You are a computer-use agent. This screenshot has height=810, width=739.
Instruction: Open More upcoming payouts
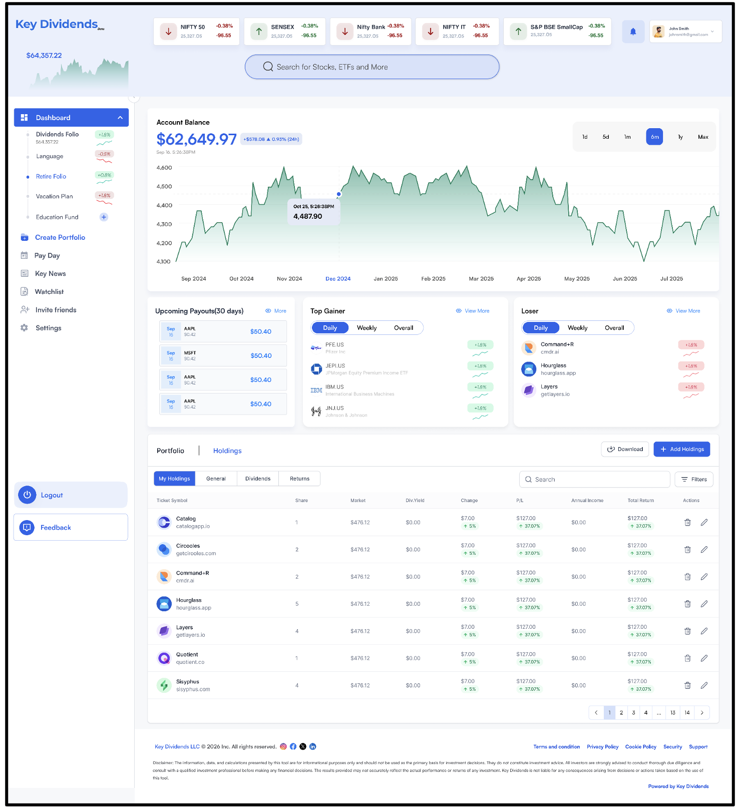(276, 311)
